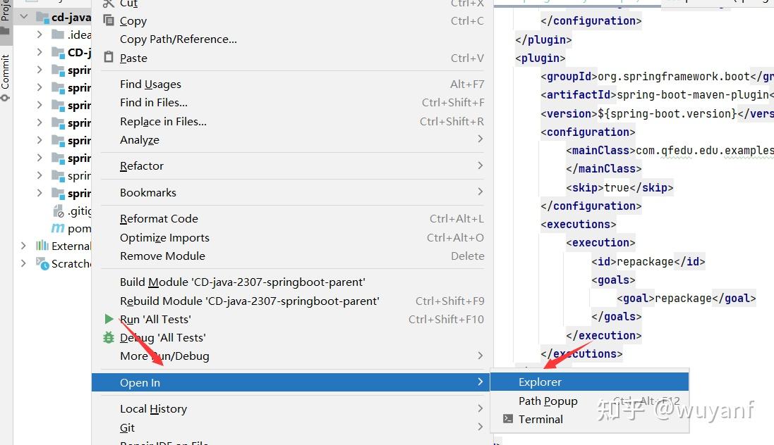Click the clipboard icon next to Paste
The width and height of the screenshot is (774, 445).
pyautogui.click(x=109, y=58)
